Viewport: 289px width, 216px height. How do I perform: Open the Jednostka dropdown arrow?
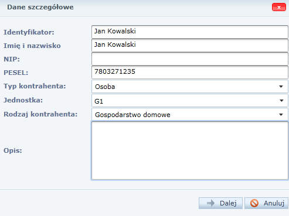281,101
